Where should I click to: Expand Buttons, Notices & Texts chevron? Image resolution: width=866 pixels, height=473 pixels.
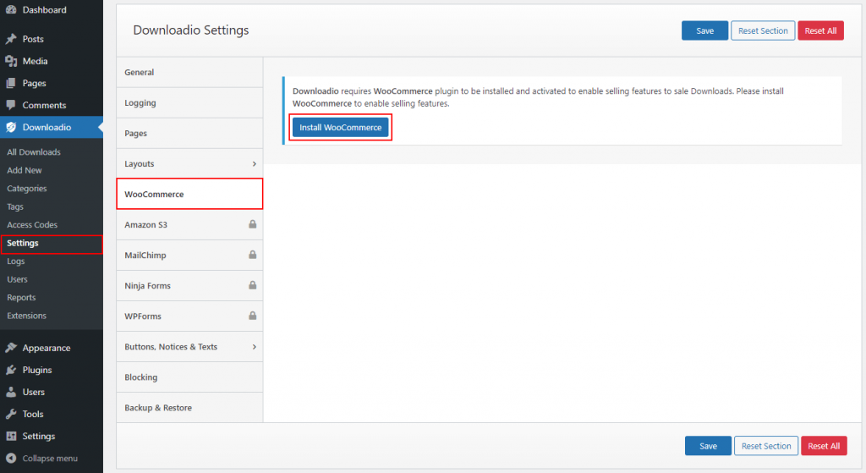(x=254, y=346)
